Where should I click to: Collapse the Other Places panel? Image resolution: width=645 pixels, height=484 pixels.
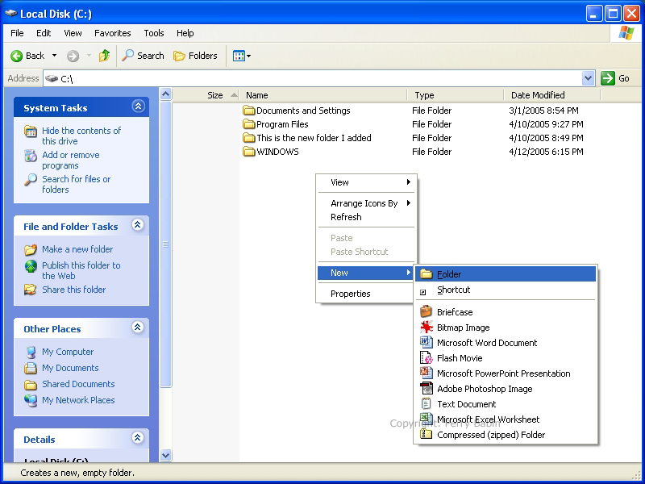[x=138, y=328]
